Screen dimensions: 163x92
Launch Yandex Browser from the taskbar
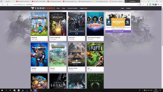[19, 90]
